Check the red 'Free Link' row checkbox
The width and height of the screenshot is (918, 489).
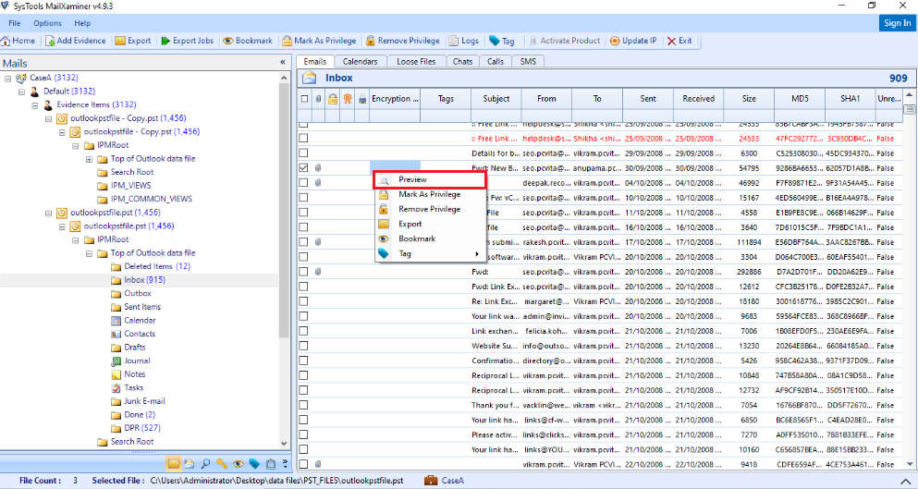(x=303, y=139)
